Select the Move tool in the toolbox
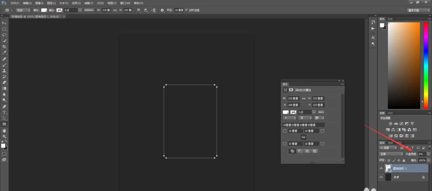The image size is (432, 191). [4, 22]
